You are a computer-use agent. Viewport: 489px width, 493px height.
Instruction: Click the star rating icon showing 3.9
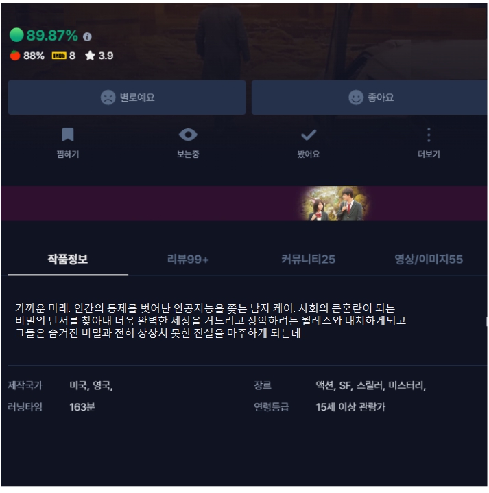tap(90, 56)
